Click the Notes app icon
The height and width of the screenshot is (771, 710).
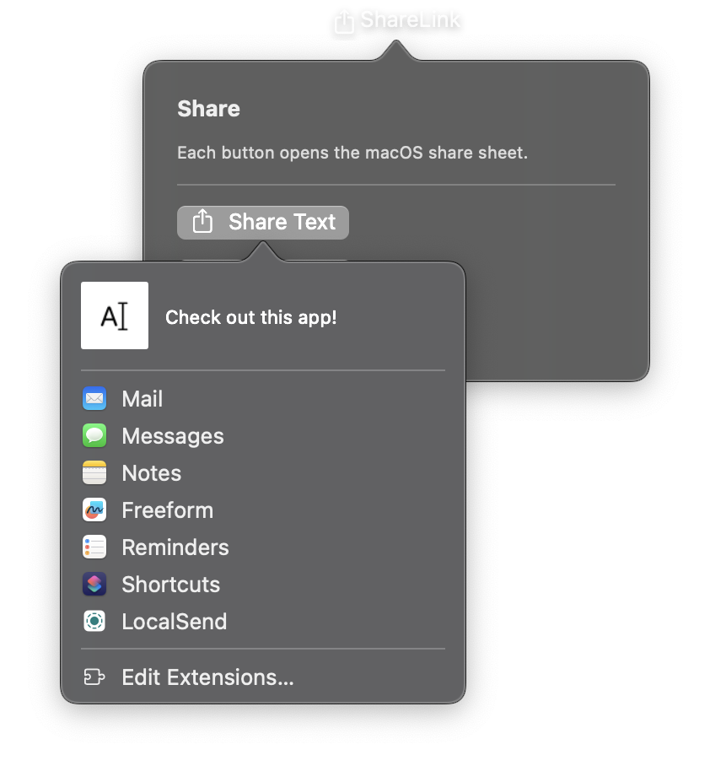pyautogui.click(x=94, y=472)
